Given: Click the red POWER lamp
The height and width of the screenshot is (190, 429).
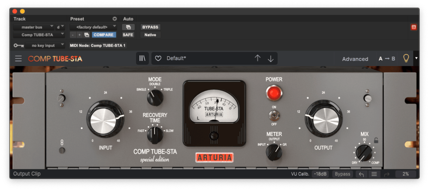Looking at the screenshot, I should [x=274, y=93].
